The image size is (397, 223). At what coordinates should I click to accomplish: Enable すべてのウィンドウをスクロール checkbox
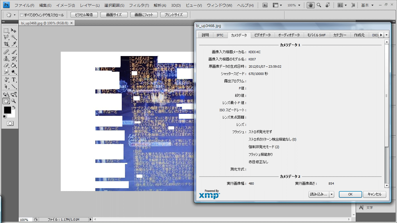point(22,15)
